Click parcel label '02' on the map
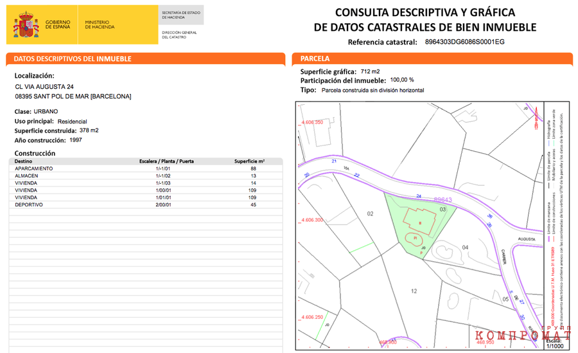The width and height of the screenshot is (578, 353). point(370,214)
